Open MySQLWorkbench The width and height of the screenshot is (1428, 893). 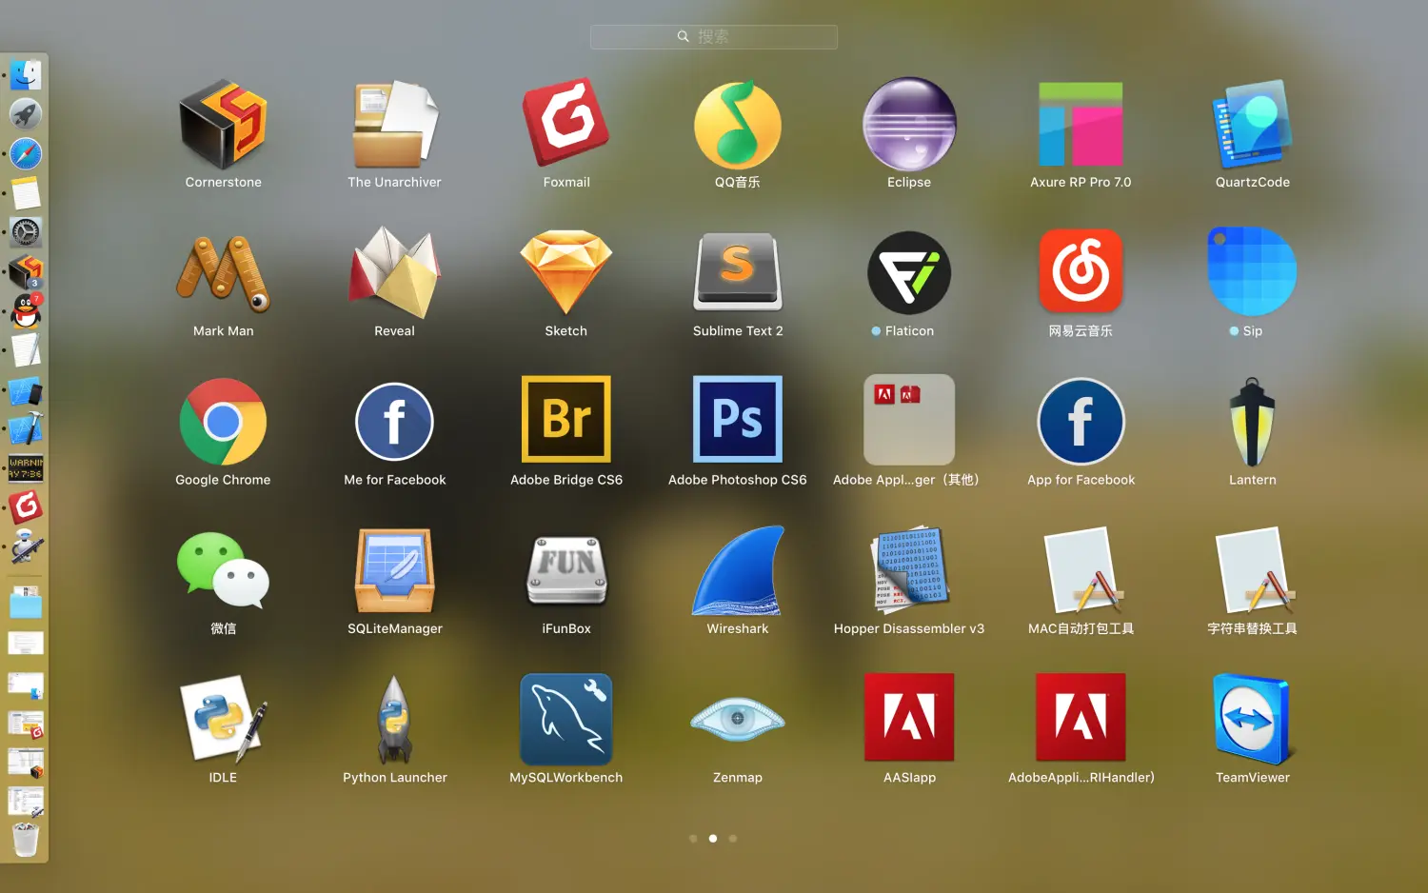click(x=566, y=719)
